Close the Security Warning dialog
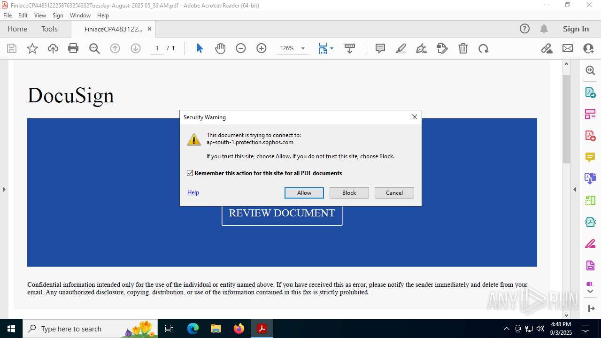This screenshot has width=601, height=338. pyautogui.click(x=415, y=117)
